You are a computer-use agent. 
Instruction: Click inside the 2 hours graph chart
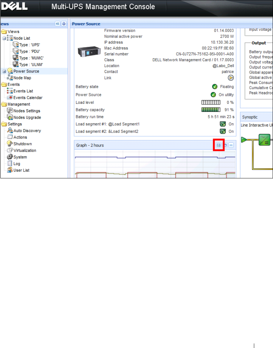tap(155, 164)
